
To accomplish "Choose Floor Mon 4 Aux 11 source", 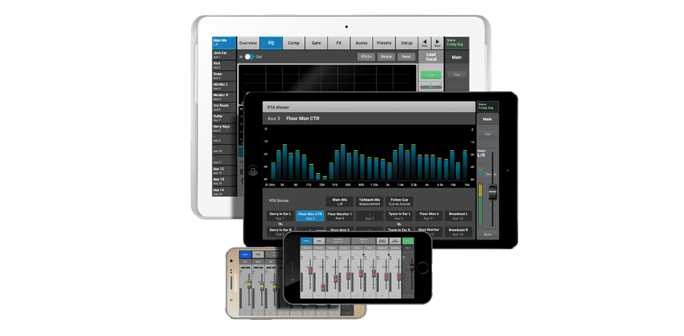I will (x=428, y=216).
